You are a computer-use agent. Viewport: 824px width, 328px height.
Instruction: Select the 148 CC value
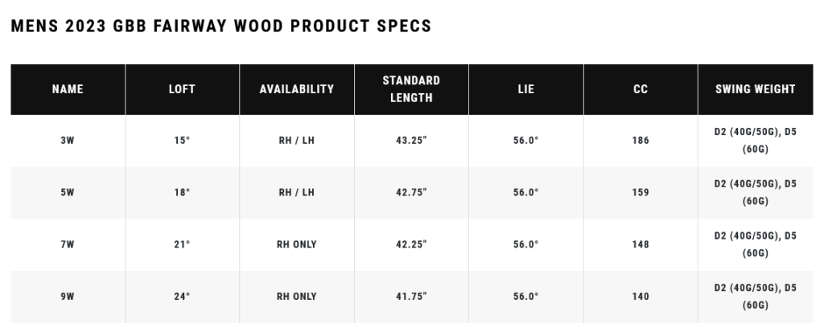point(641,244)
